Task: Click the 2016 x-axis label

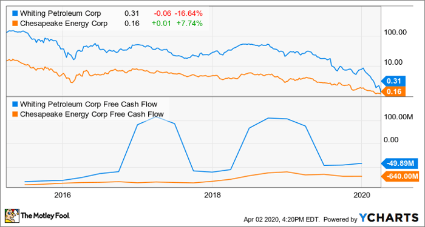Action: point(63,196)
